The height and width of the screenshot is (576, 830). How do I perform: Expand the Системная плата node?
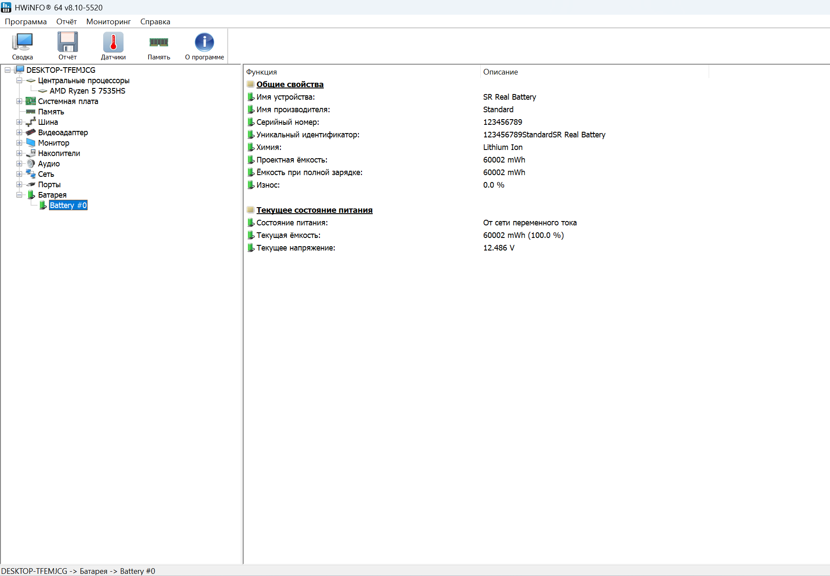click(x=19, y=101)
